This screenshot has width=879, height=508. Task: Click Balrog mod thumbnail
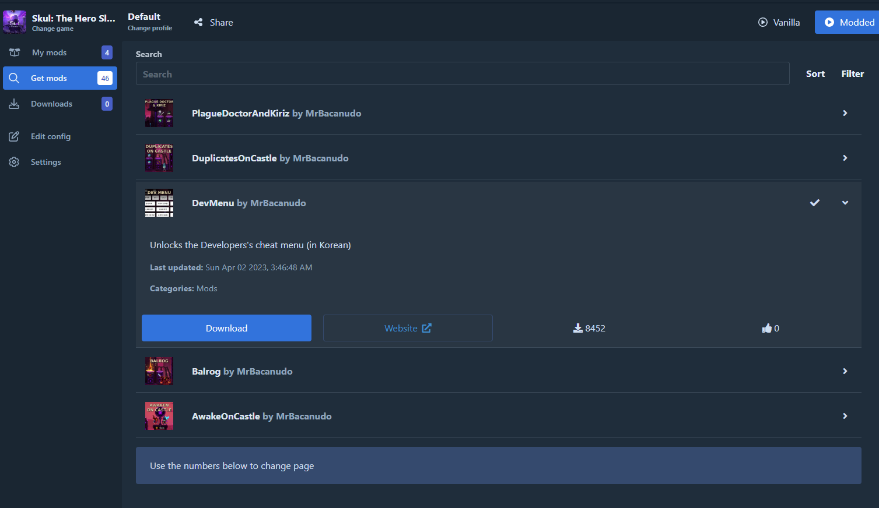click(159, 371)
